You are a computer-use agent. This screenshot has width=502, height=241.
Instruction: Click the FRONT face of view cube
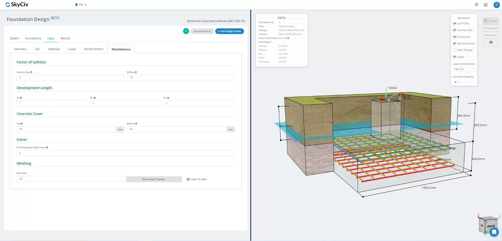pos(491,226)
